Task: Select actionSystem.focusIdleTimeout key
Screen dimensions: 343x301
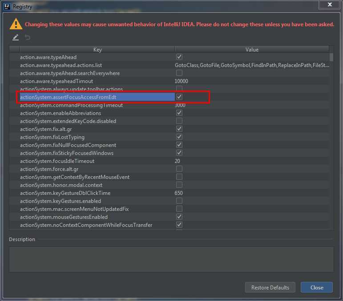Action: (x=57, y=161)
